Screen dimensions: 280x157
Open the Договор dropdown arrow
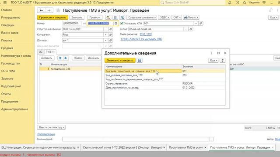[106, 41]
